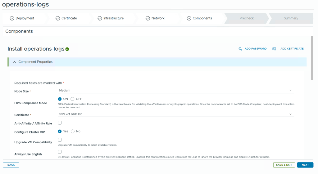This screenshot has width=318, height=174.
Task: Collapse the Component Properties section
Action: click(x=15, y=62)
